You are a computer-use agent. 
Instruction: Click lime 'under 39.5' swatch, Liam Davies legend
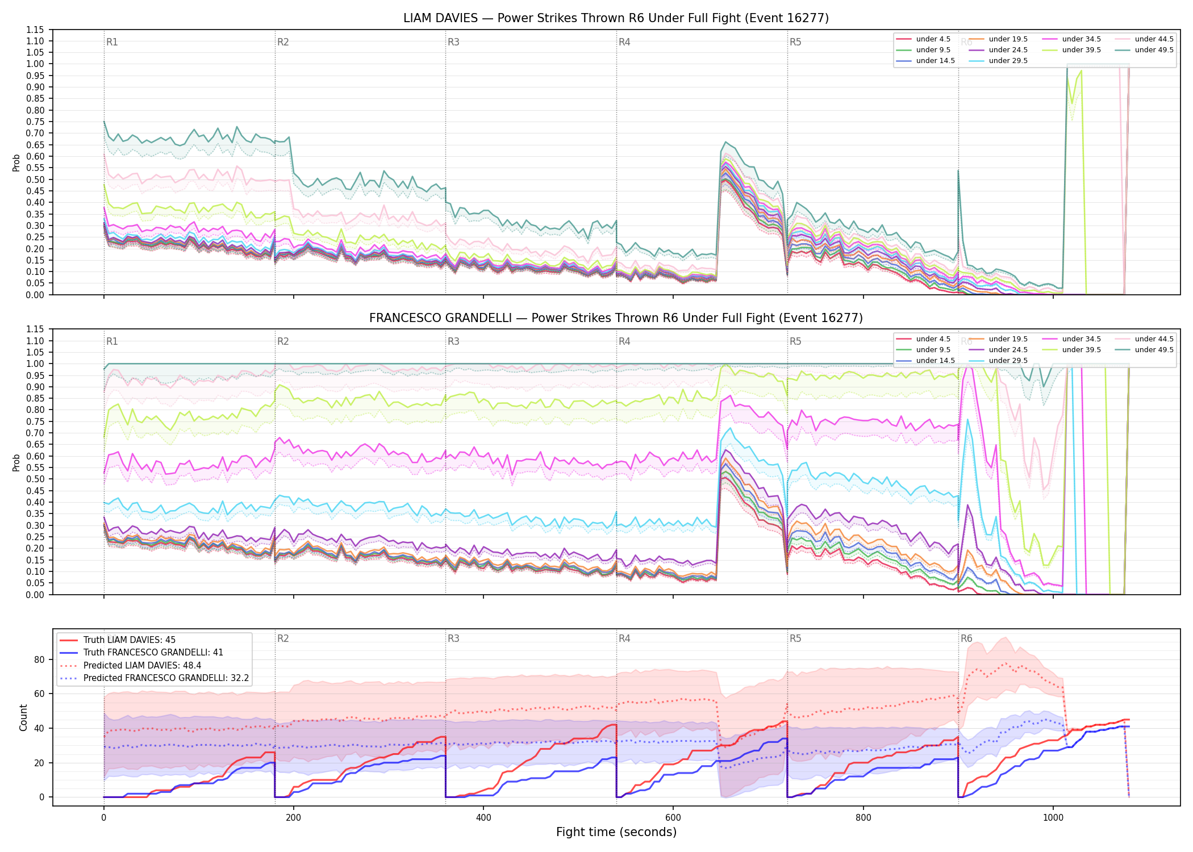[x=1050, y=50]
